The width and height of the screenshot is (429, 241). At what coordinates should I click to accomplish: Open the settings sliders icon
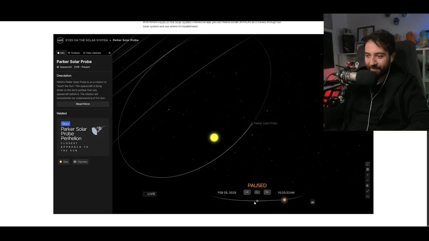368,196
